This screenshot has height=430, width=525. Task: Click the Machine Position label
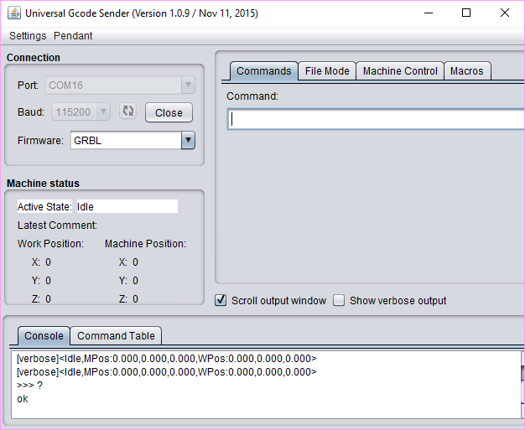click(145, 244)
